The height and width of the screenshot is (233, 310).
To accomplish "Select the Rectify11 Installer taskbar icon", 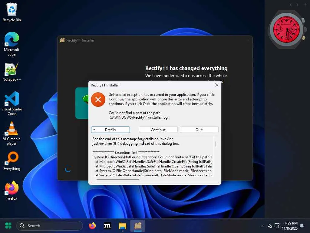I will [138, 226].
